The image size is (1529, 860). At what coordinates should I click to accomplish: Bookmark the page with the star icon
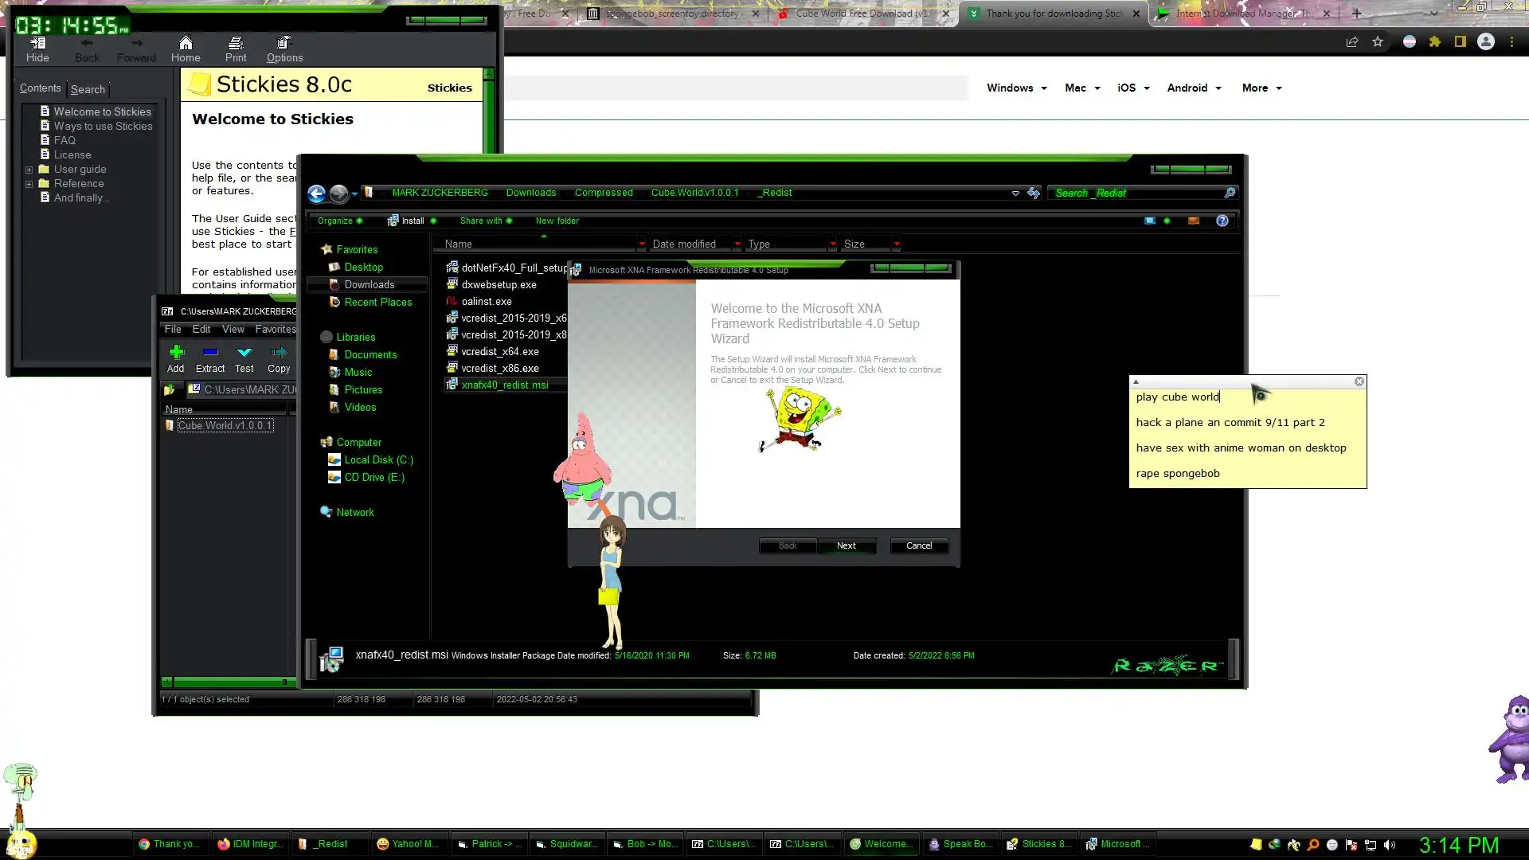coord(1378,42)
